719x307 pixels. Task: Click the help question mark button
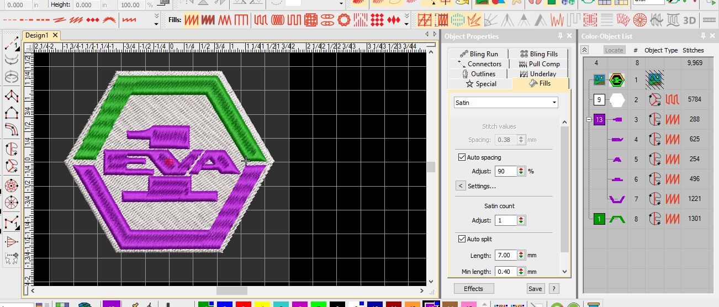click(554, 289)
